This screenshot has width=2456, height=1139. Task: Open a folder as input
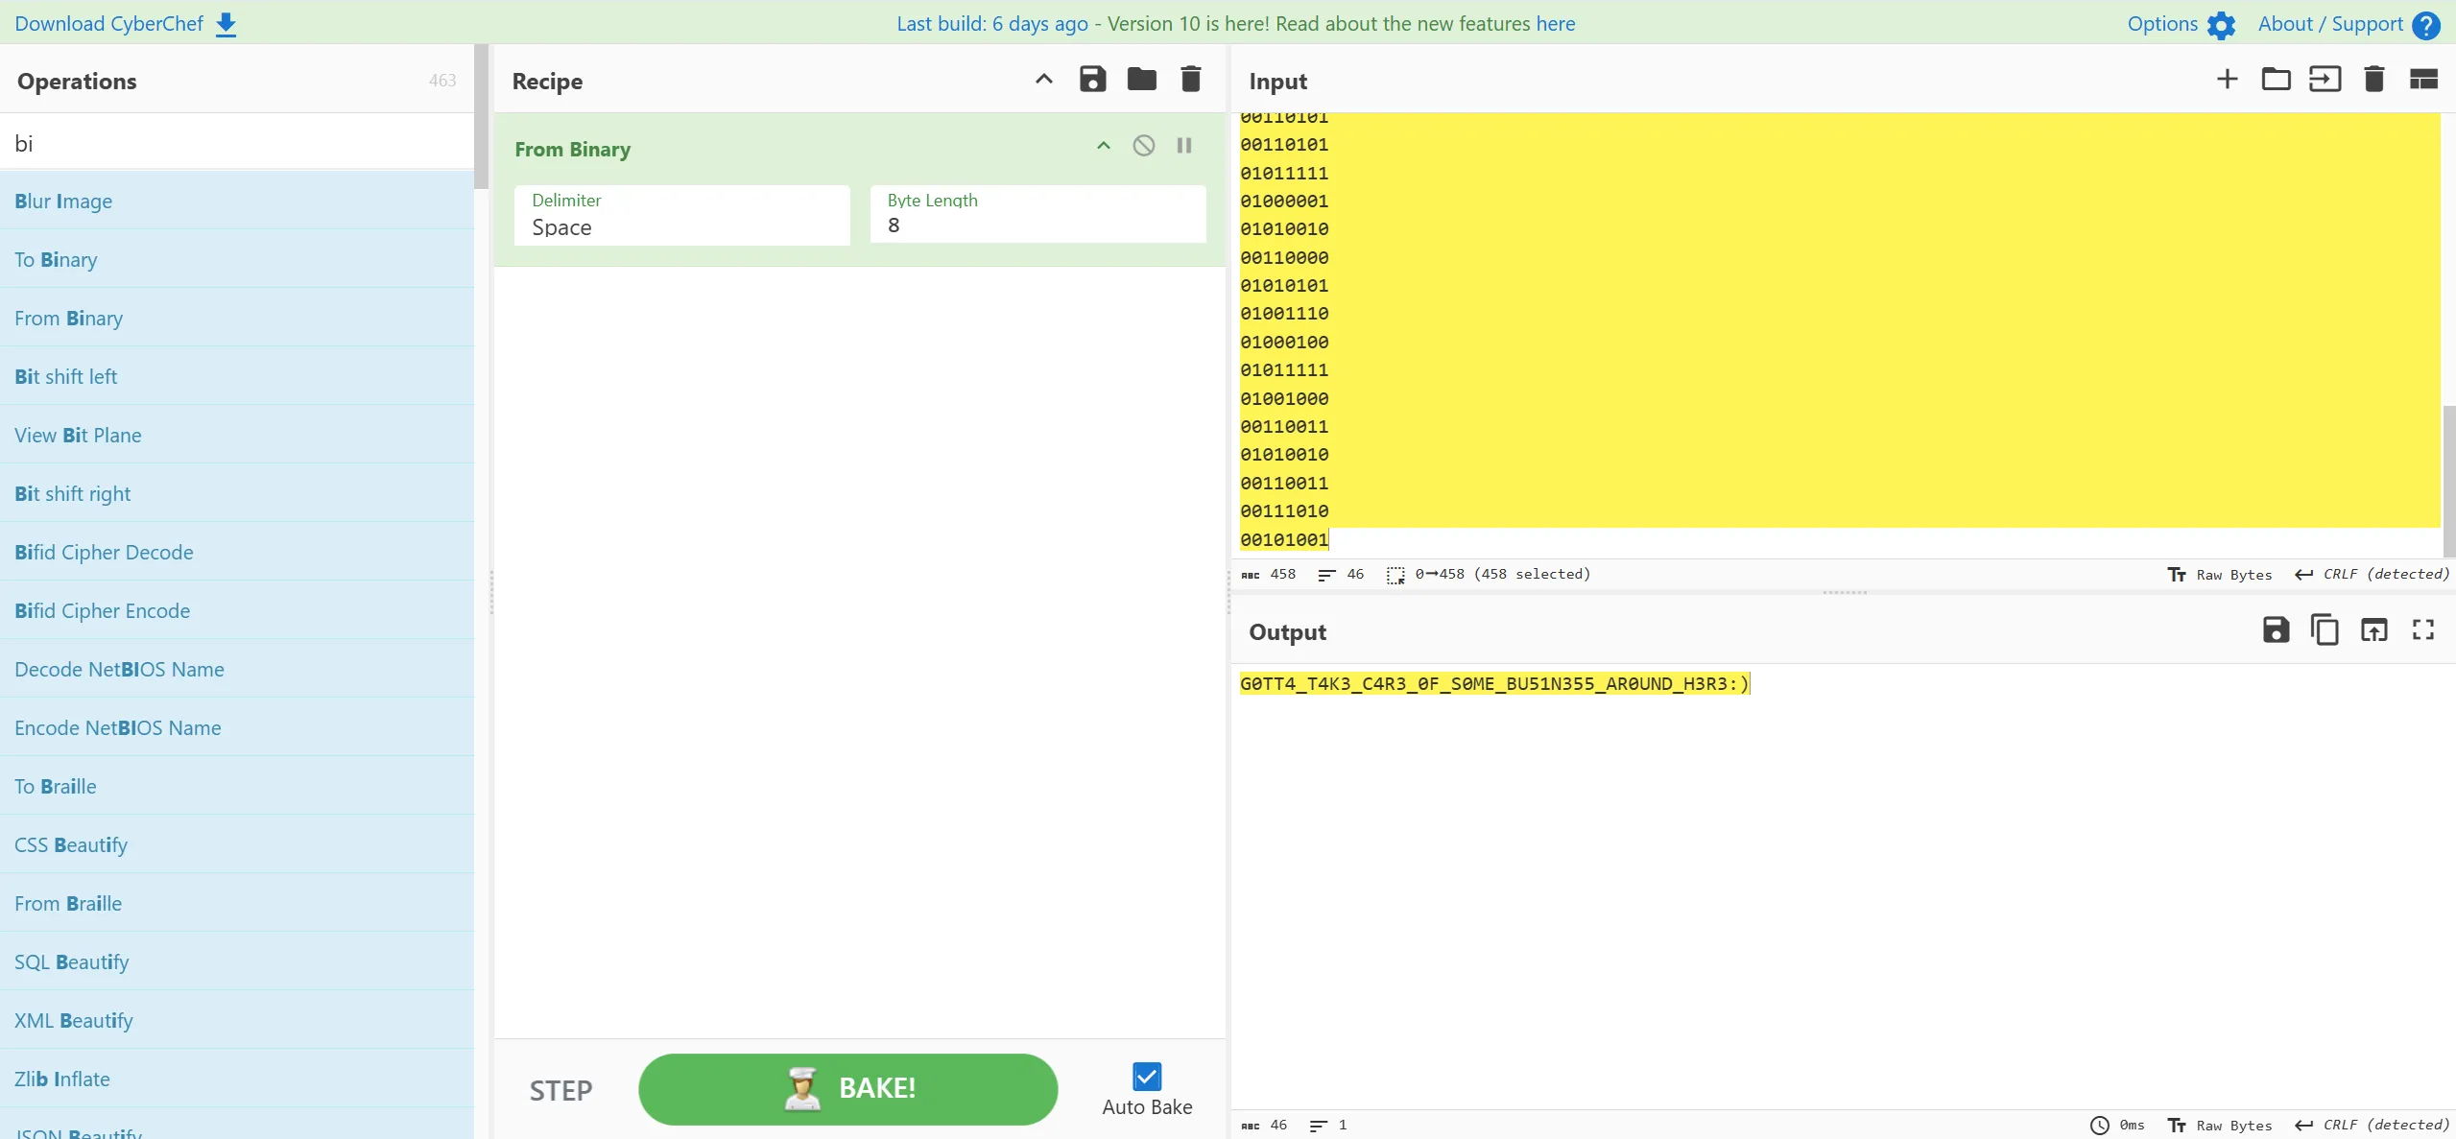pyautogui.click(x=2276, y=80)
